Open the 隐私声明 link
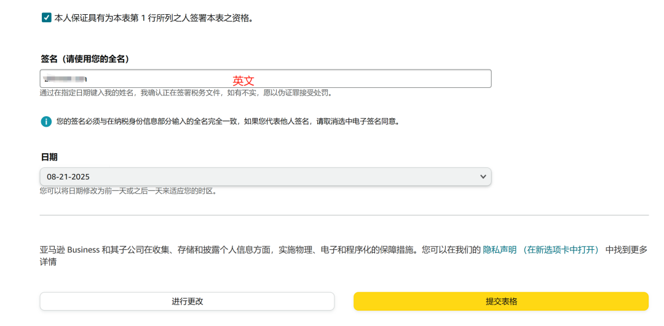This screenshot has height=326, width=664. pos(542,250)
